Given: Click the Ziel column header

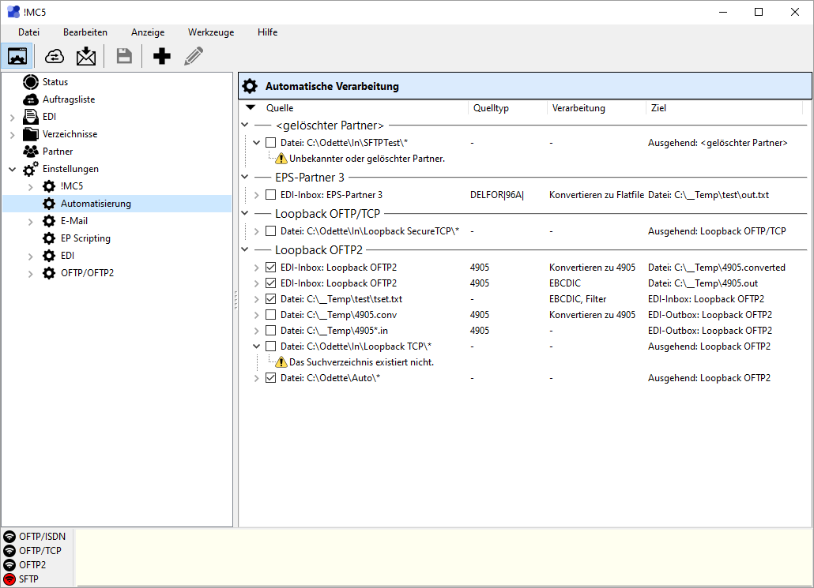Looking at the screenshot, I should coord(658,108).
